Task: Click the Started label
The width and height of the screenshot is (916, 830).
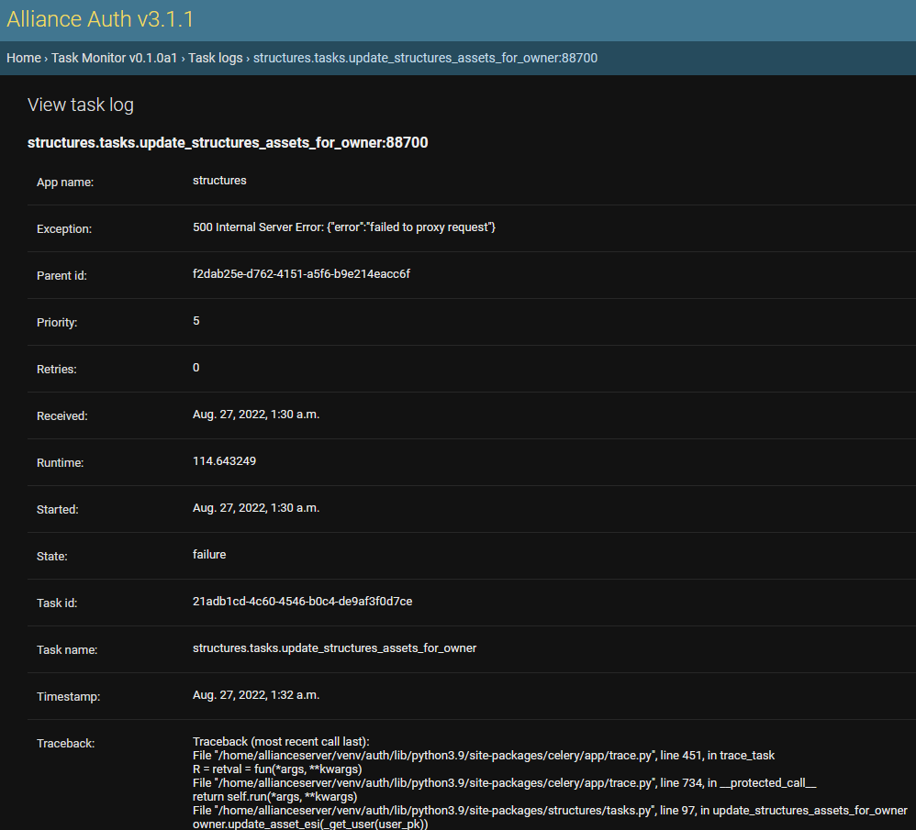Action: coord(57,509)
